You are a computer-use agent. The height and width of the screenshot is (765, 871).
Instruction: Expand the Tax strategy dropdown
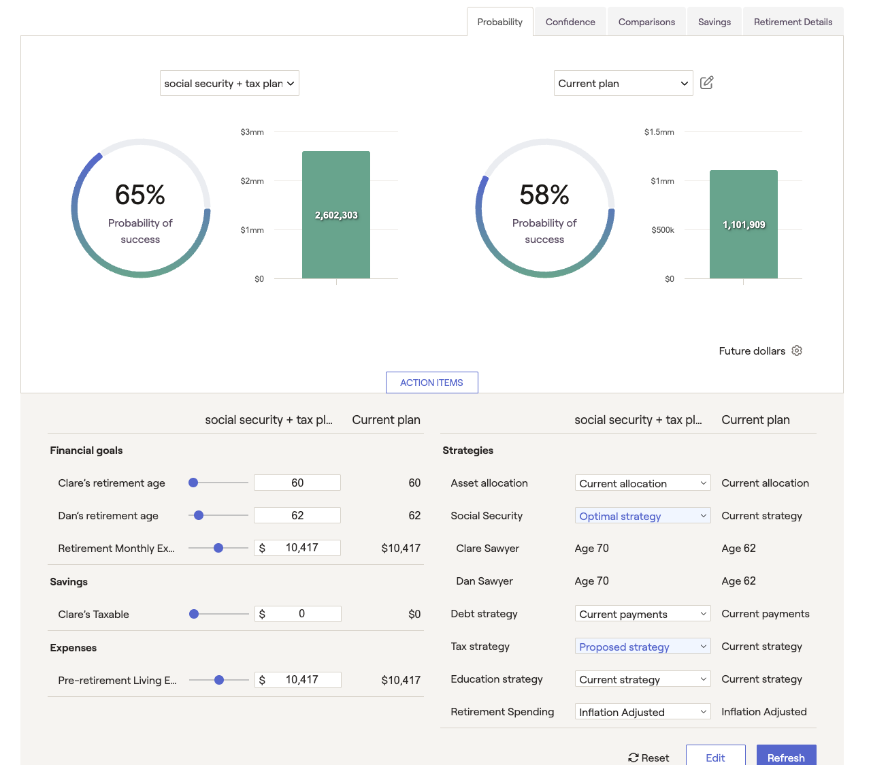point(643,647)
